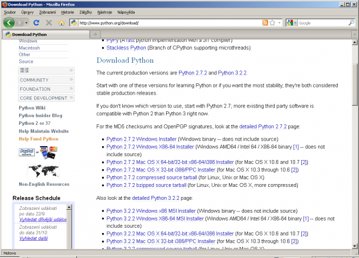The height and width of the screenshot is (258, 359).
Task: Open the Python 2.7.2 version link
Action: pos(192,73)
